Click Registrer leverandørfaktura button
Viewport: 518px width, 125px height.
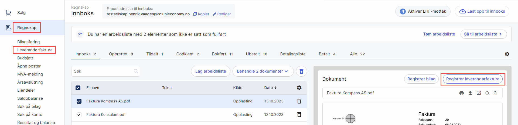coord(473,79)
